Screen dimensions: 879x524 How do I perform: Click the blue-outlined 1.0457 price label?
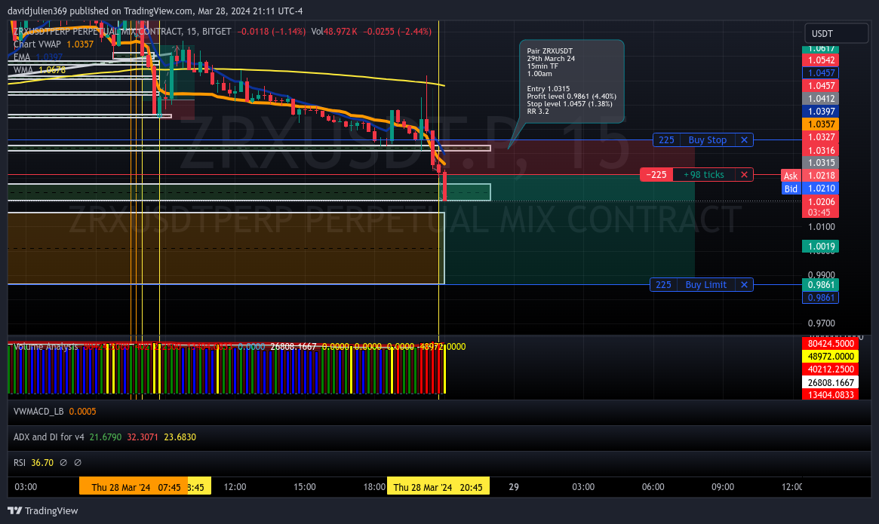pos(821,73)
